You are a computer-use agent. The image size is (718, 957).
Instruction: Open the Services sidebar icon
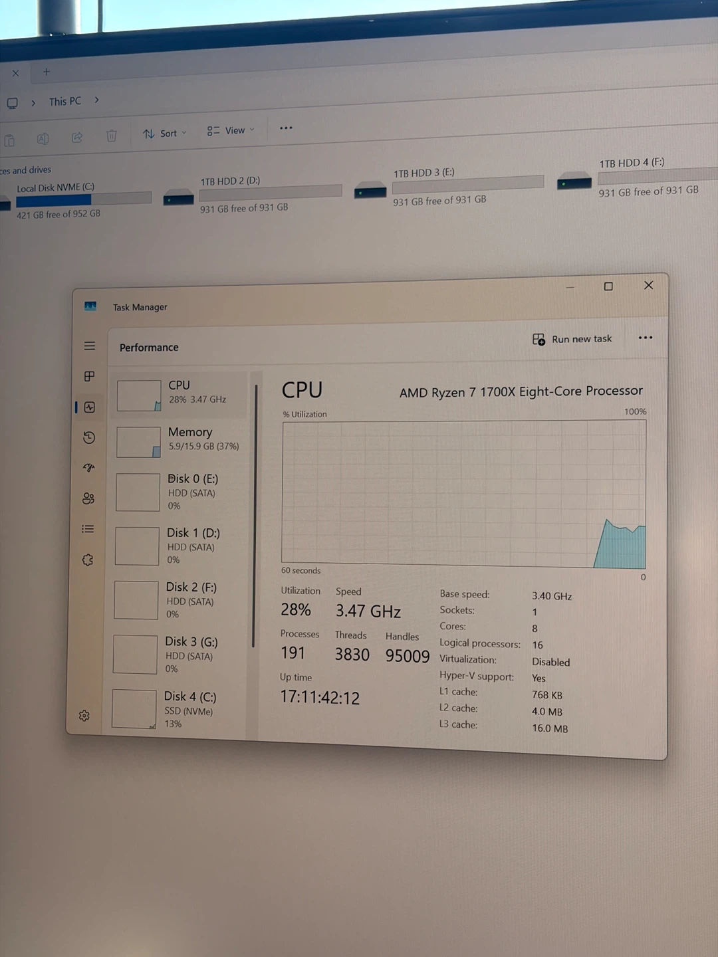tap(88, 560)
